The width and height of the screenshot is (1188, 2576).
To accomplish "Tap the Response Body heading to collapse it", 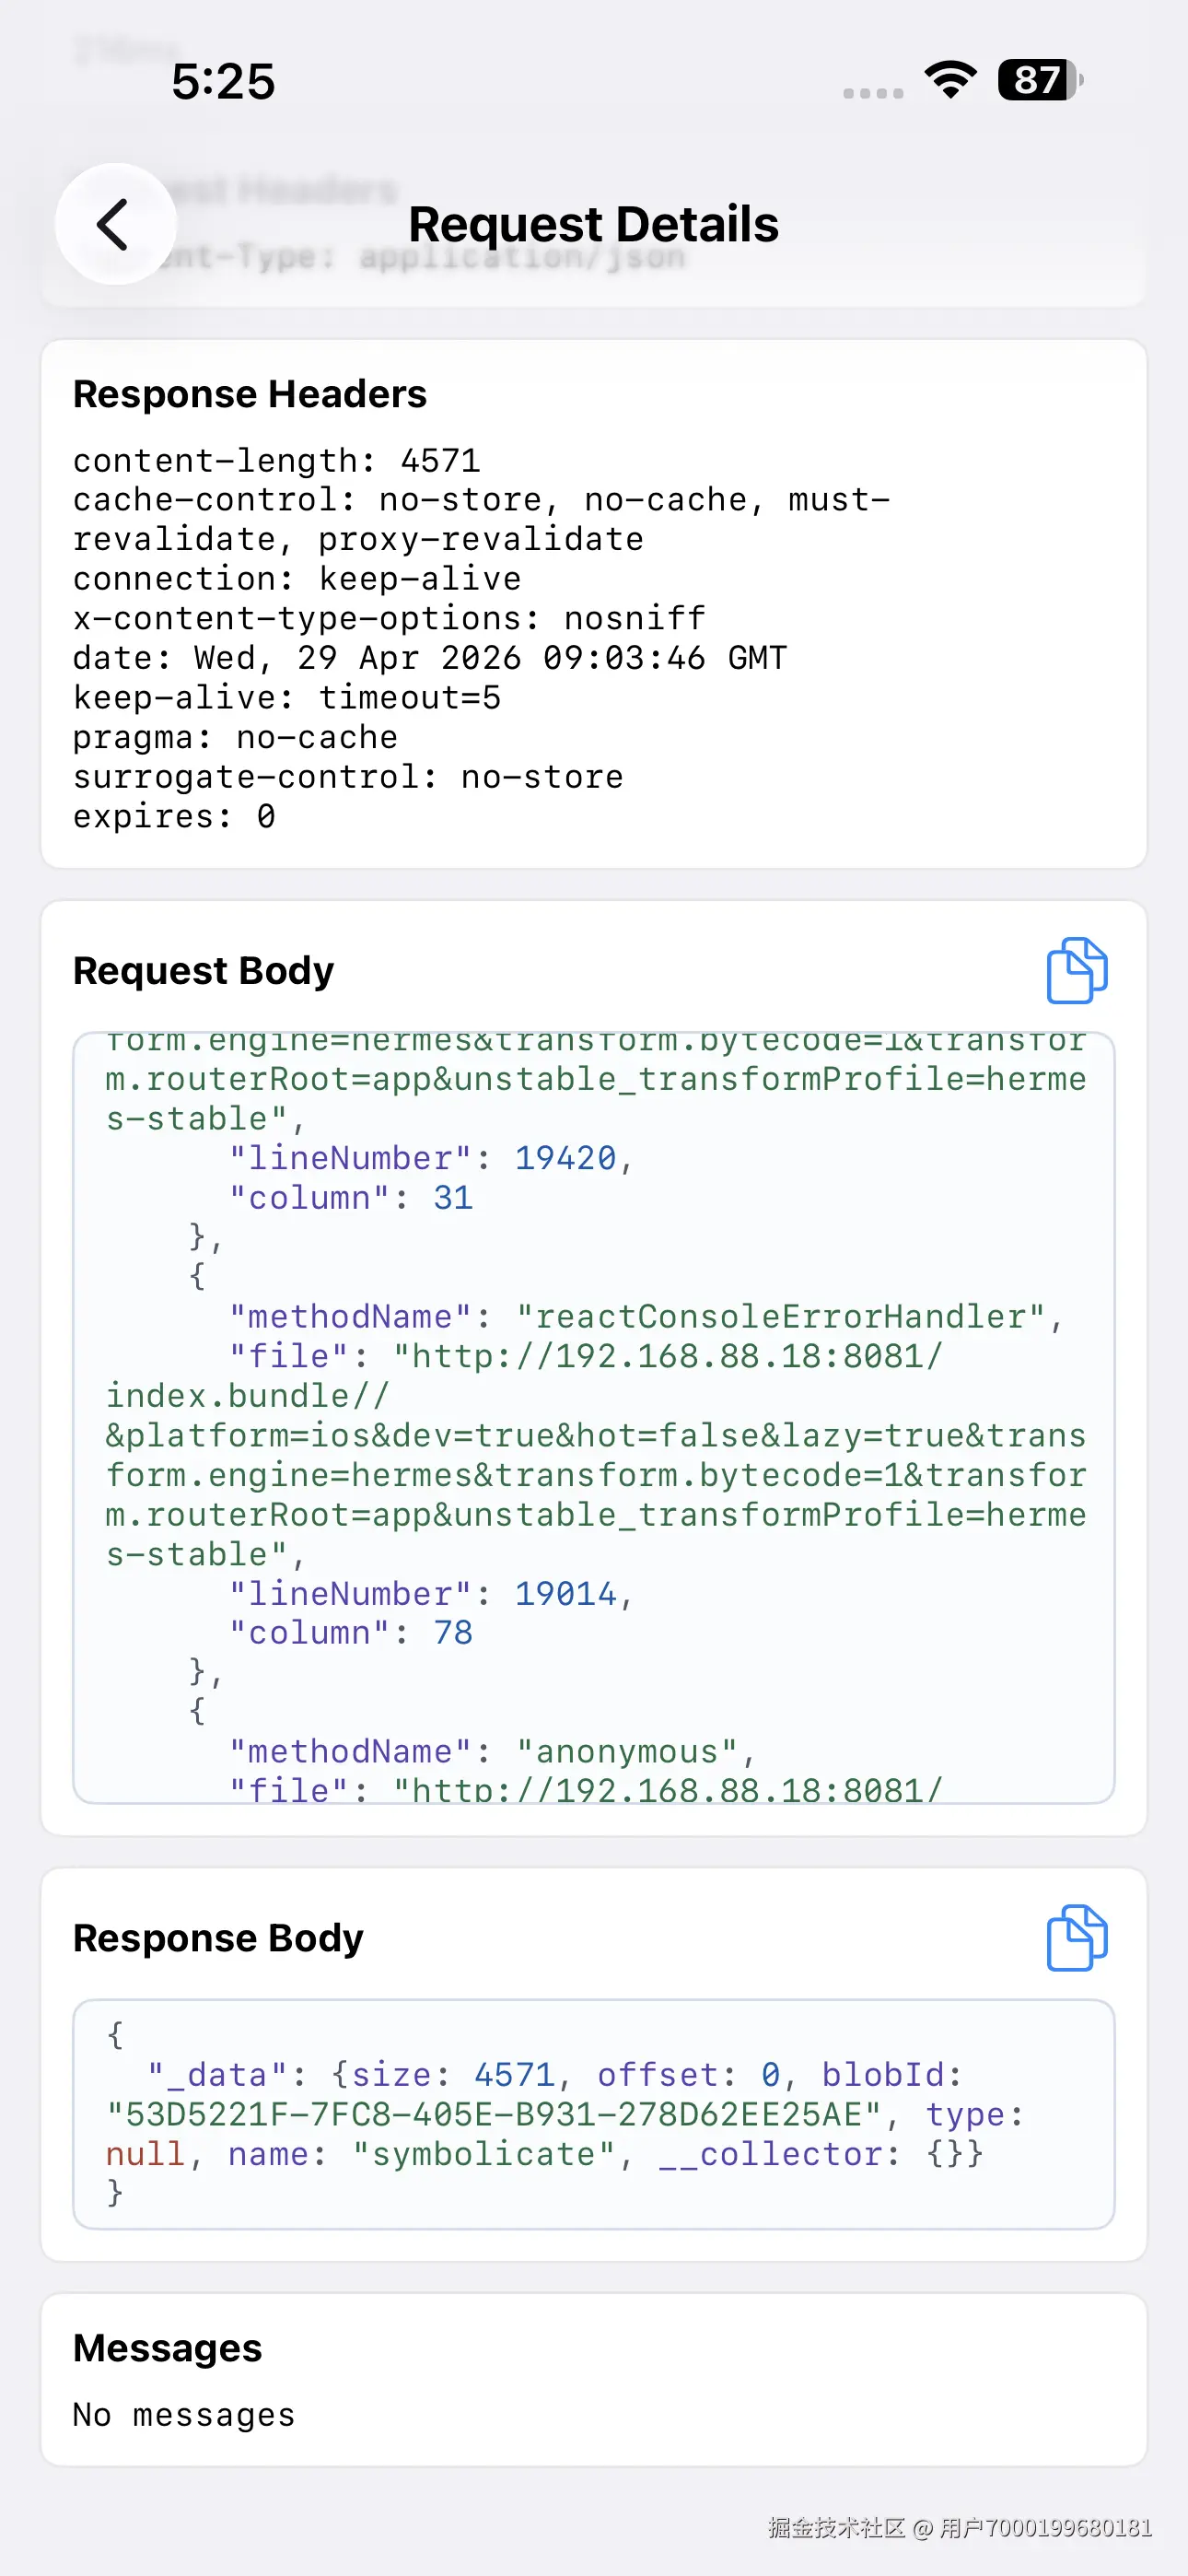I will point(218,1937).
